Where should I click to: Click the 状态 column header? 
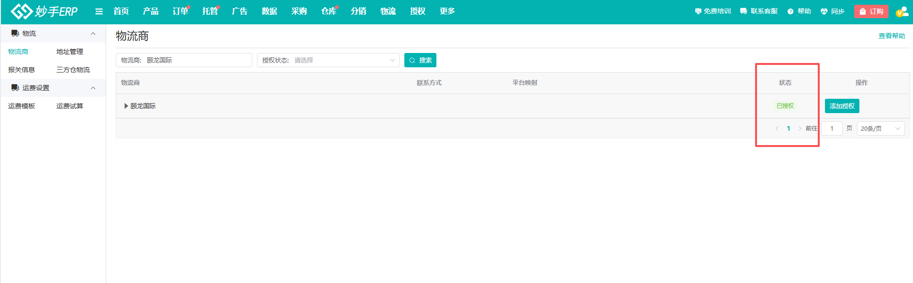(785, 83)
